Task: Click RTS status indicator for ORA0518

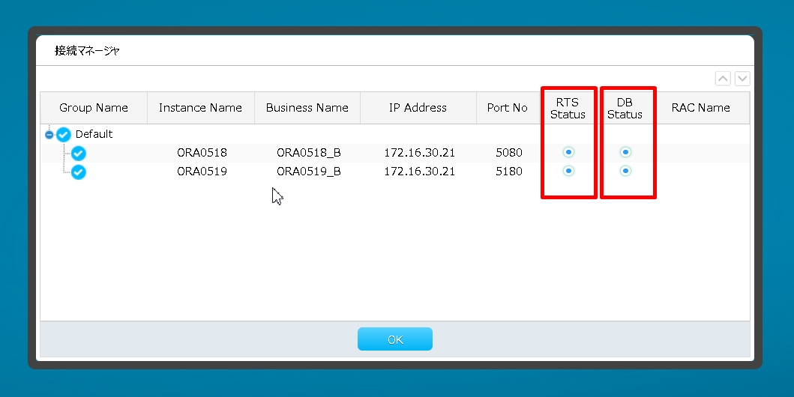Action: (x=568, y=152)
